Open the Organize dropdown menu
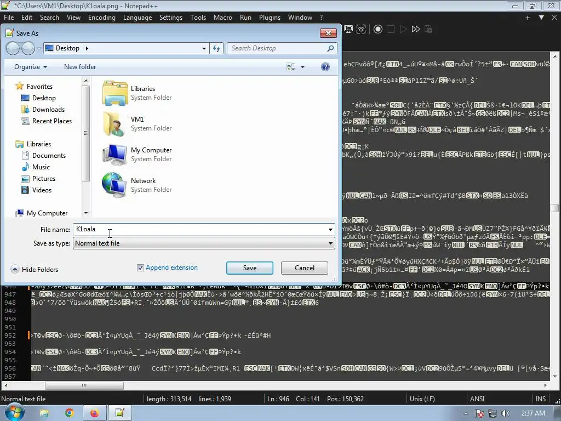Screen dimensions: 561x421 [31, 67]
